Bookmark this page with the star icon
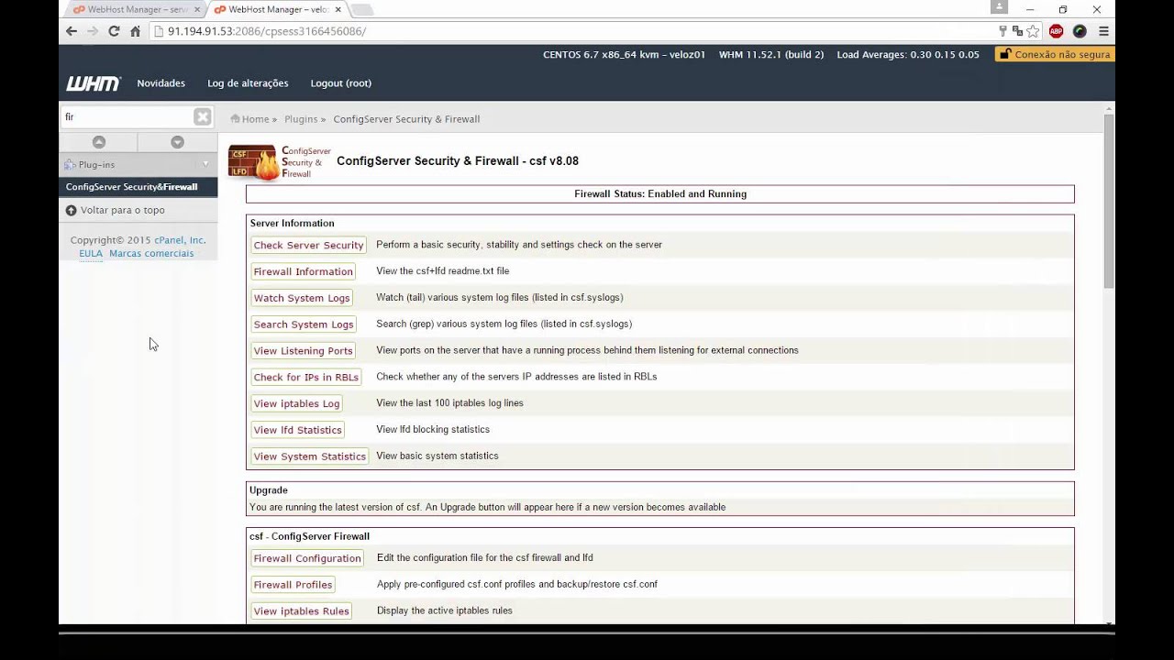Screen dimensions: 1174x660 pyautogui.click(x=1033, y=31)
